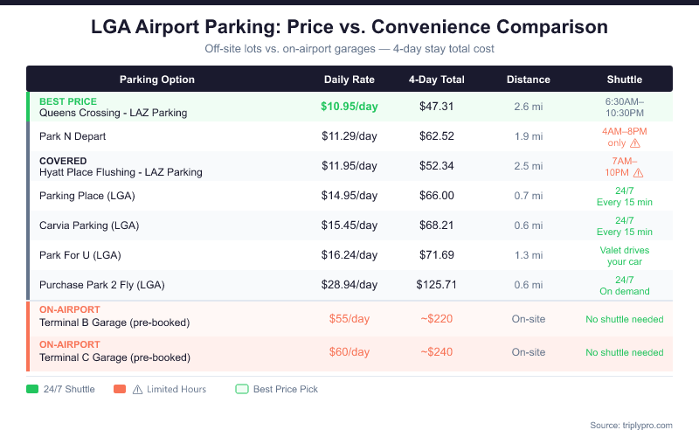Click the COVERED label above Hyatt Place
The height and width of the screenshot is (437, 699).
[x=63, y=161]
